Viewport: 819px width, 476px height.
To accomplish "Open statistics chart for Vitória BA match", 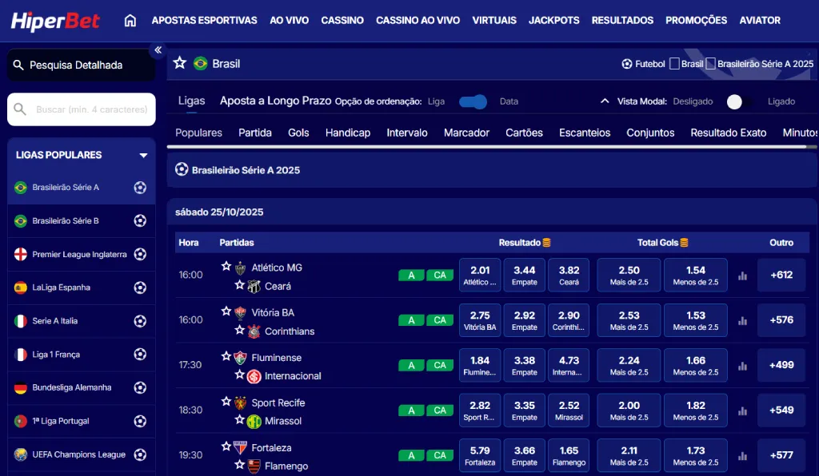I will click(742, 320).
